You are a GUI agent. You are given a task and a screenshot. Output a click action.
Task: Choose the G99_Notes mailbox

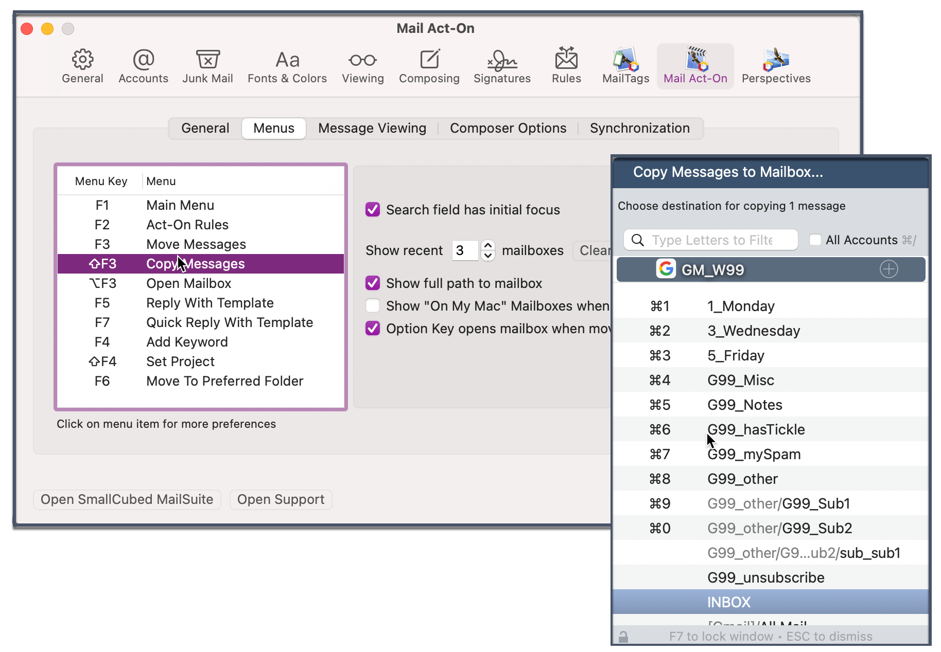771,405
